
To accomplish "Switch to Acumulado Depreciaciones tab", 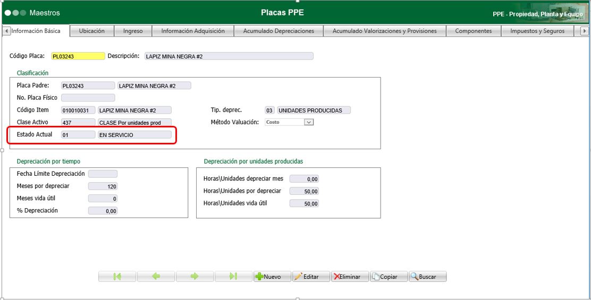I will [x=278, y=31].
